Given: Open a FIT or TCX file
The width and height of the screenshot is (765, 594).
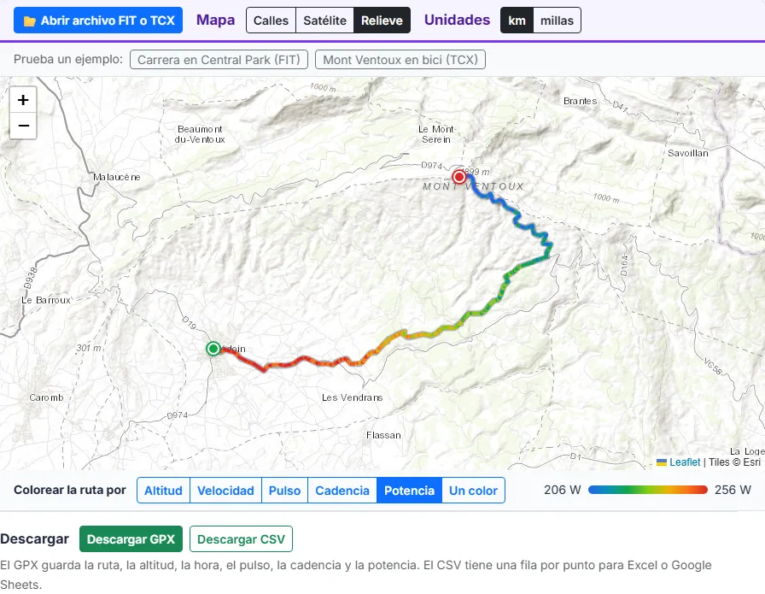Looking at the screenshot, I should [98, 21].
